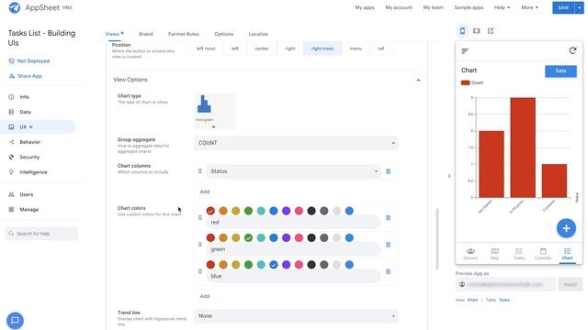
Task: Click Add under Chart colors
Action: [205, 296]
